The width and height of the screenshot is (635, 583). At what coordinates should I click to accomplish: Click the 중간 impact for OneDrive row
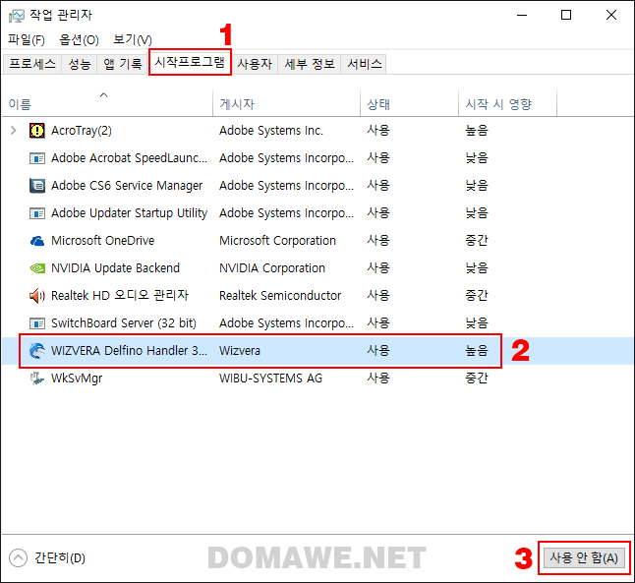[477, 241]
